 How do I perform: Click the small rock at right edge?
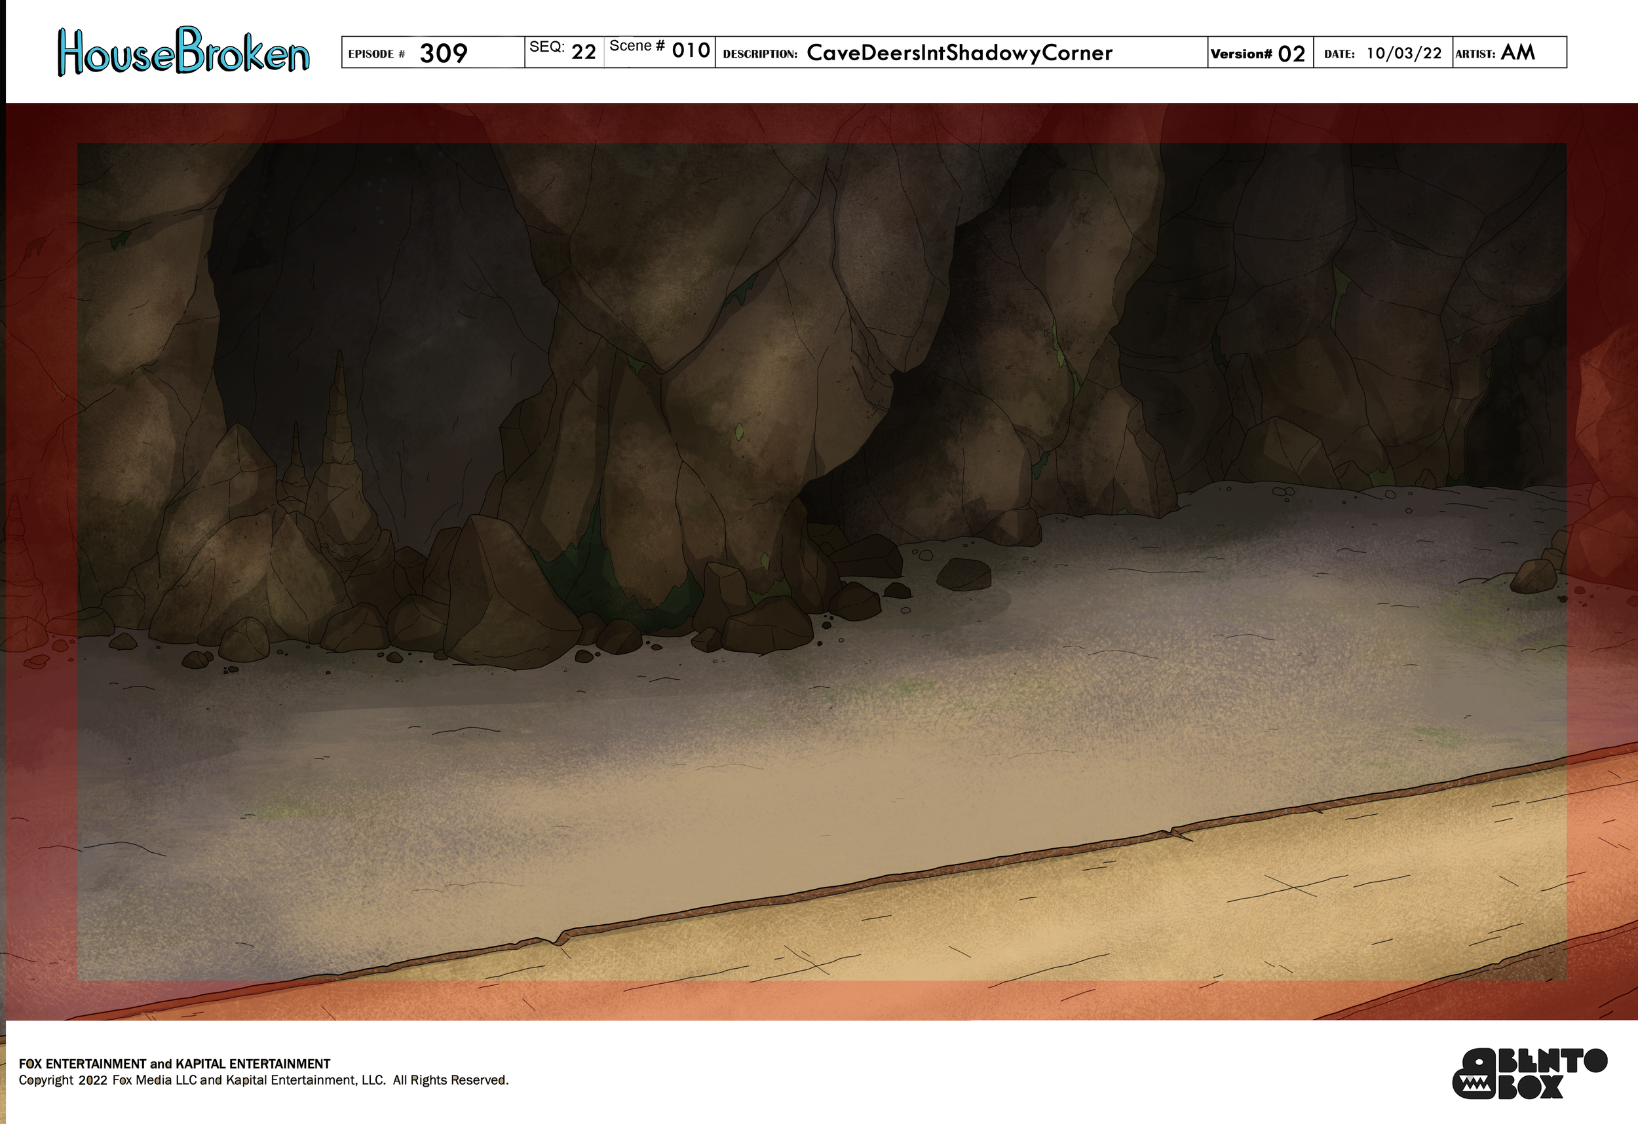(x=1534, y=576)
